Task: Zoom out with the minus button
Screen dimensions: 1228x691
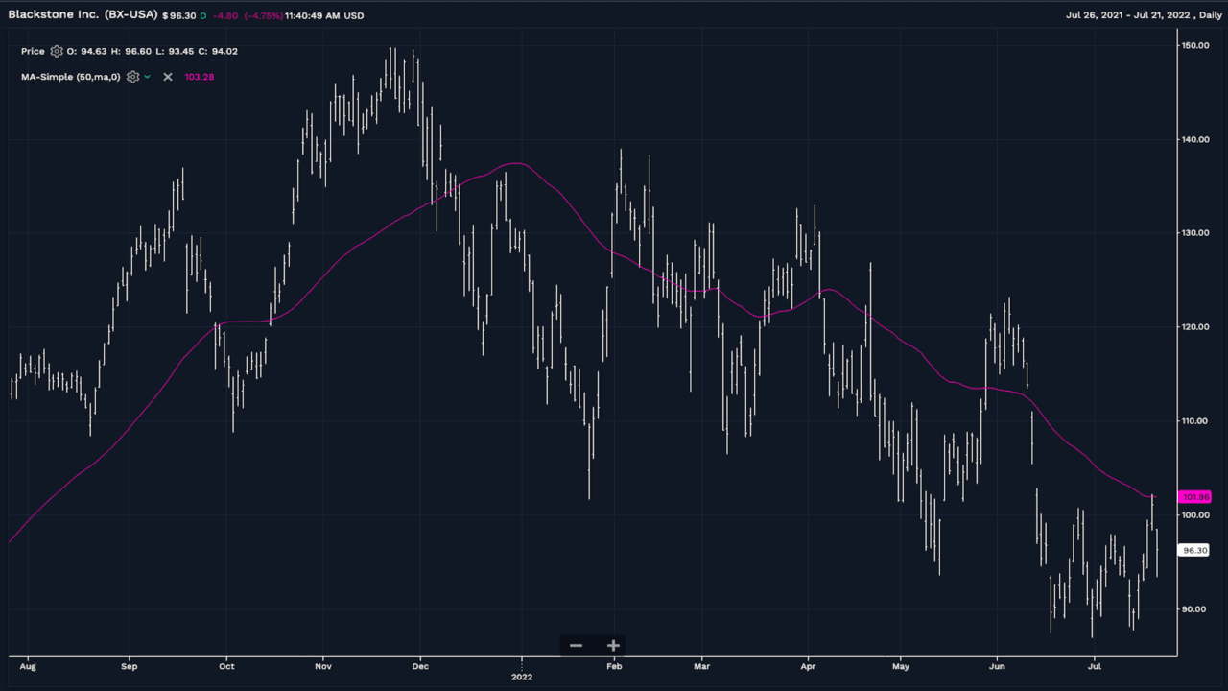Action: tap(576, 645)
